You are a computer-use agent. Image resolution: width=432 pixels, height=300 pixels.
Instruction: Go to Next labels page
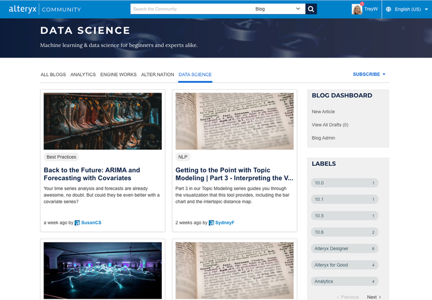coord(374,297)
